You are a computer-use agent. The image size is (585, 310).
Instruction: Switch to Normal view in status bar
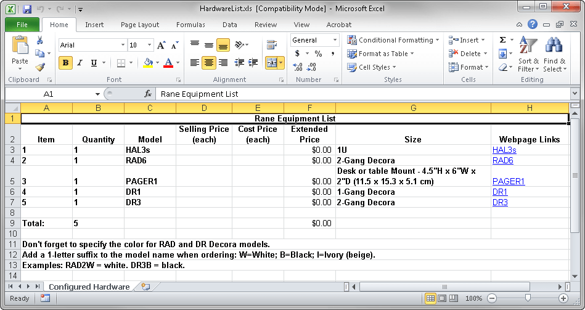click(430, 298)
